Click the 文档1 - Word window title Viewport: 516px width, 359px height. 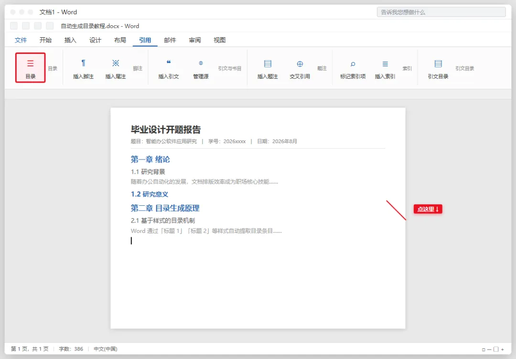[x=58, y=12]
